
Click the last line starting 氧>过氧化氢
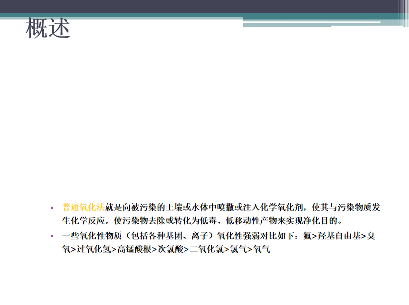166,249
